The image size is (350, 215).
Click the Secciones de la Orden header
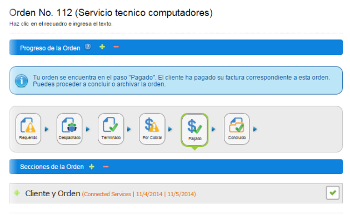(52, 167)
